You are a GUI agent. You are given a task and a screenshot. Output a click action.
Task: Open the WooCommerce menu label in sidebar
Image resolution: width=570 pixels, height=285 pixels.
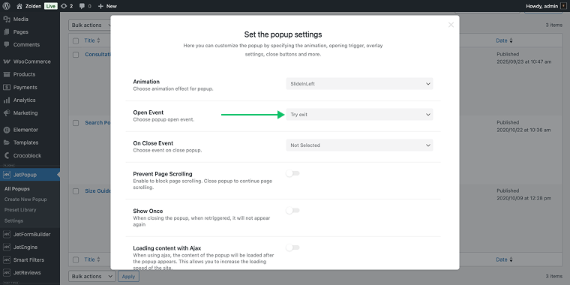32,61
